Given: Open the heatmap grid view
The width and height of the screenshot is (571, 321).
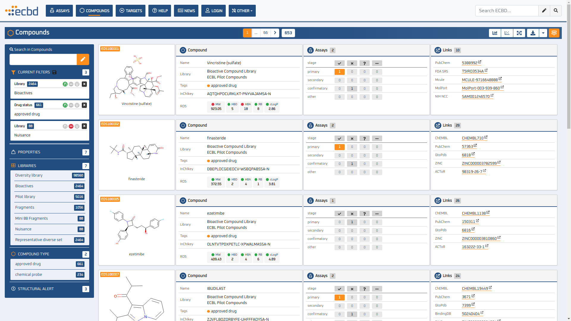Looking at the screenshot, I should coord(519,33).
